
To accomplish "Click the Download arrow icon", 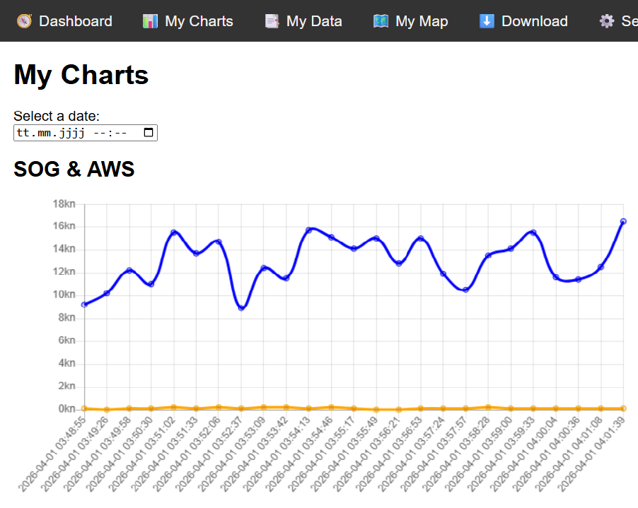I will [487, 21].
